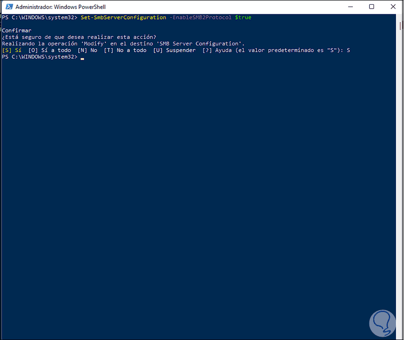The image size is (404, 340).
Task: Click the vertical scrollbar track
Action: point(399,189)
